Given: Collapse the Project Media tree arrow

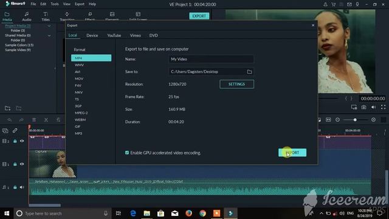Looking at the screenshot, I should point(49,26).
